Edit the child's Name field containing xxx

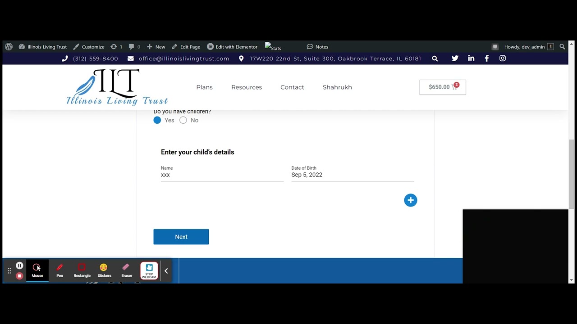pyautogui.click(x=222, y=175)
